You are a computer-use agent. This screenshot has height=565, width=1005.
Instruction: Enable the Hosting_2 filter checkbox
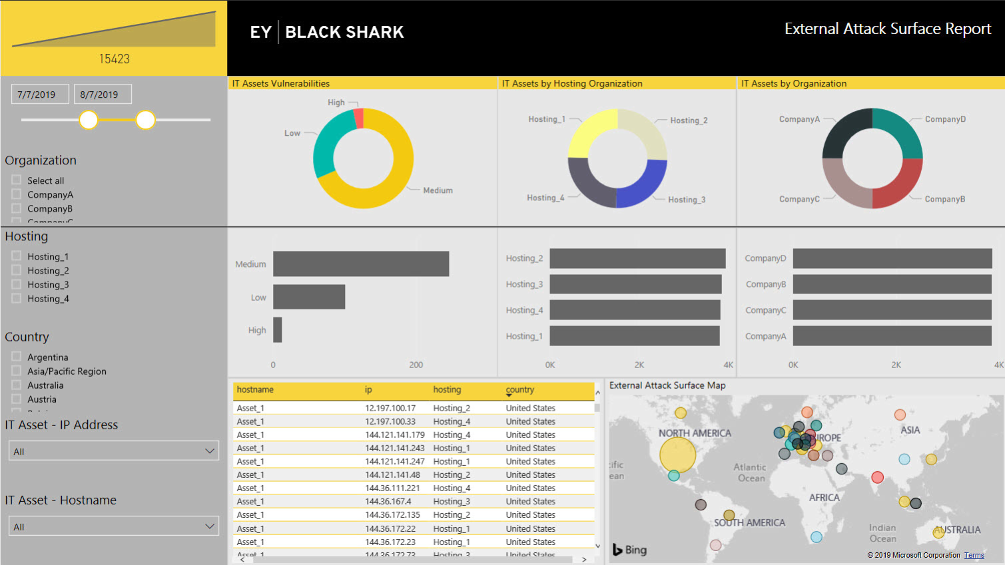[x=17, y=270]
